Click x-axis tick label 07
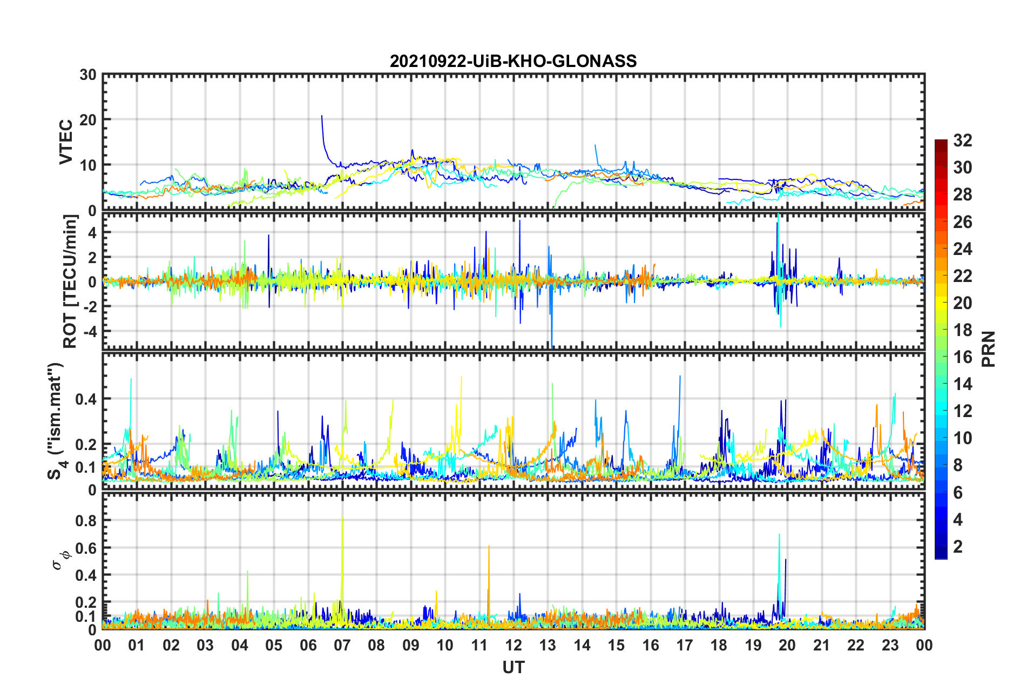 click(x=342, y=646)
